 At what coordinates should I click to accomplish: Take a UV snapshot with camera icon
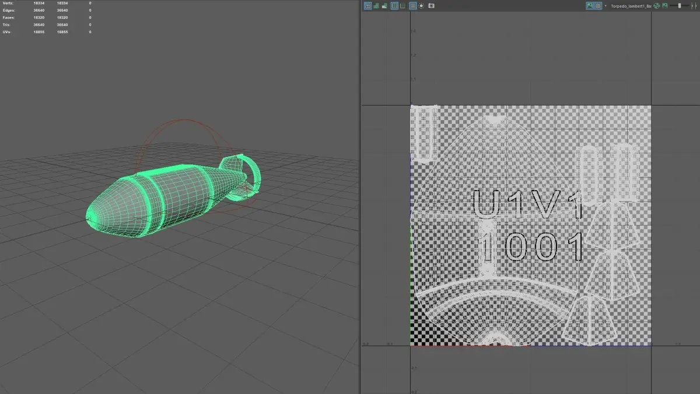click(431, 6)
